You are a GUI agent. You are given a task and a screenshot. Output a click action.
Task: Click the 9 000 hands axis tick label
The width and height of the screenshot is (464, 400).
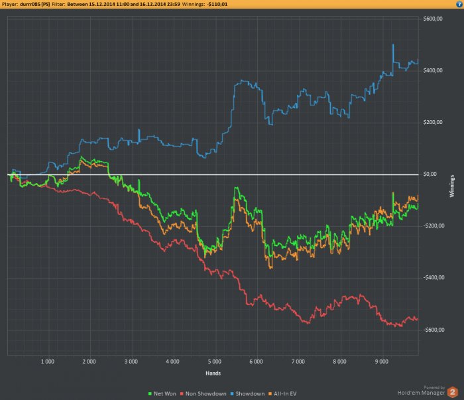(381, 362)
